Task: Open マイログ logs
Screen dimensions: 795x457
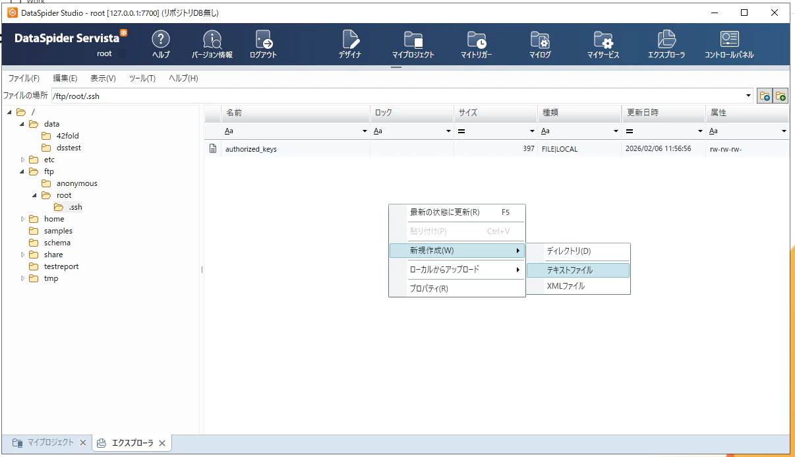Action: [x=540, y=44]
